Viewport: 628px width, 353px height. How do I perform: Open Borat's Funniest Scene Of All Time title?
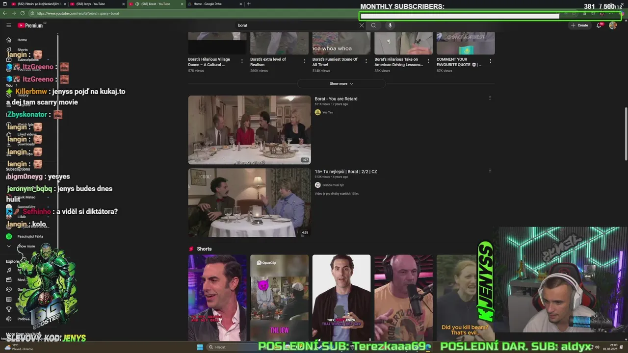(335, 62)
